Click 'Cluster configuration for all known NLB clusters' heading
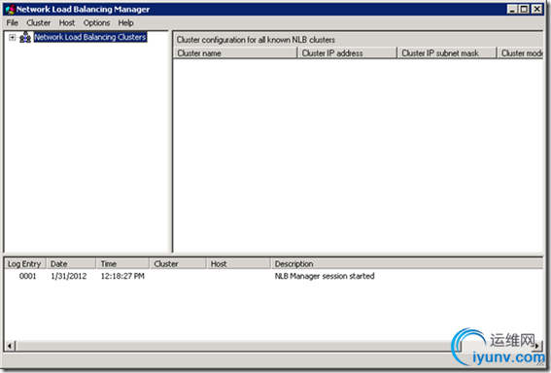The height and width of the screenshot is (373, 551). coord(256,40)
